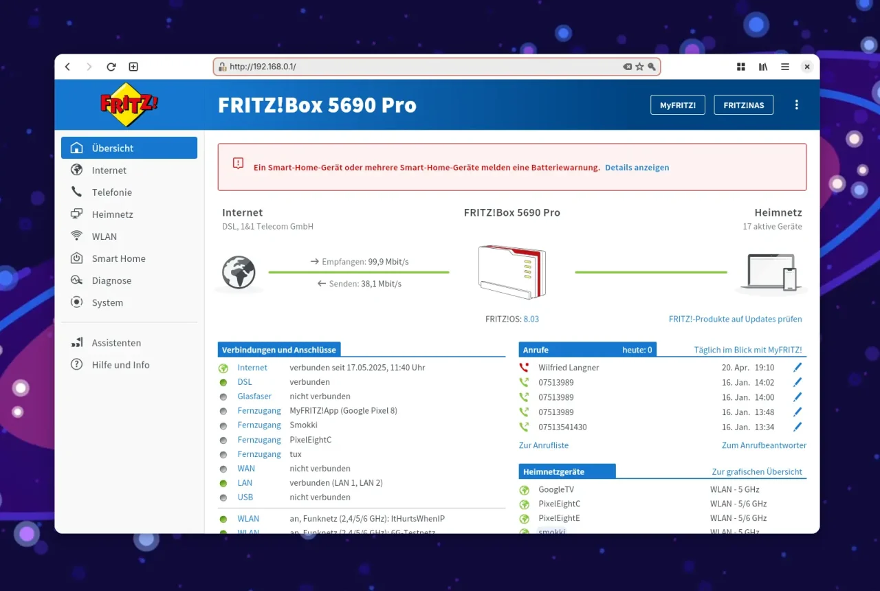Image resolution: width=880 pixels, height=591 pixels.
Task: Bookmark page with star icon
Action: [x=639, y=67]
